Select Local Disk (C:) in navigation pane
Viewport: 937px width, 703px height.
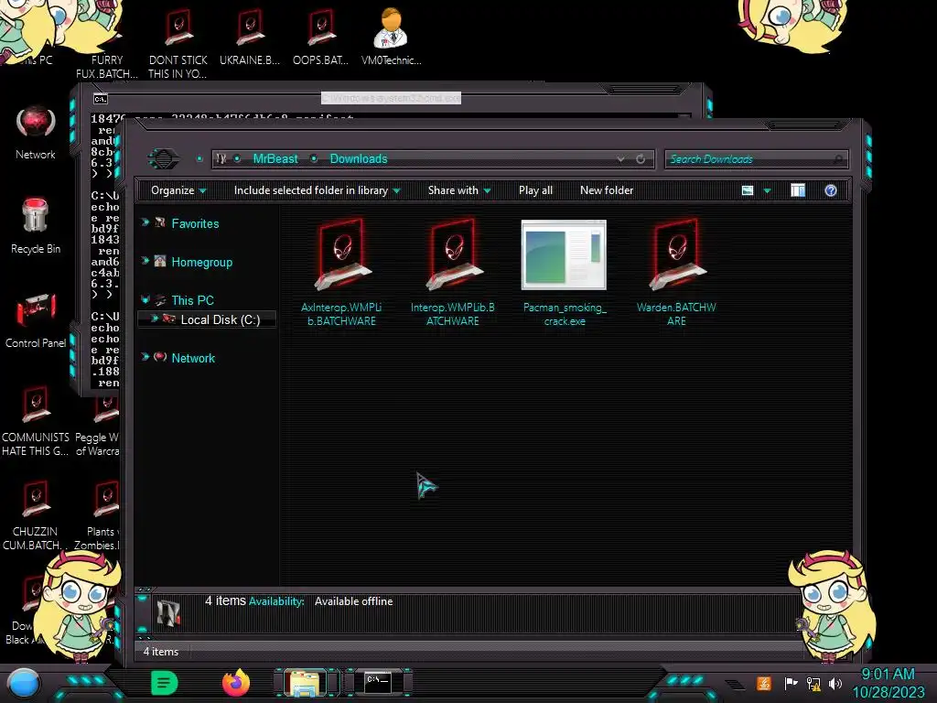(220, 319)
